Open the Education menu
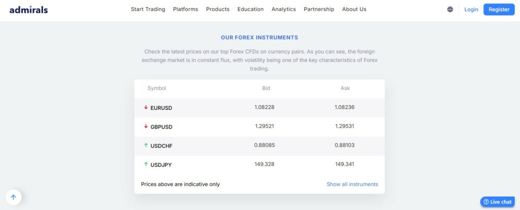The height and width of the screenshot is (210, 520). click(x=250, y=9)
